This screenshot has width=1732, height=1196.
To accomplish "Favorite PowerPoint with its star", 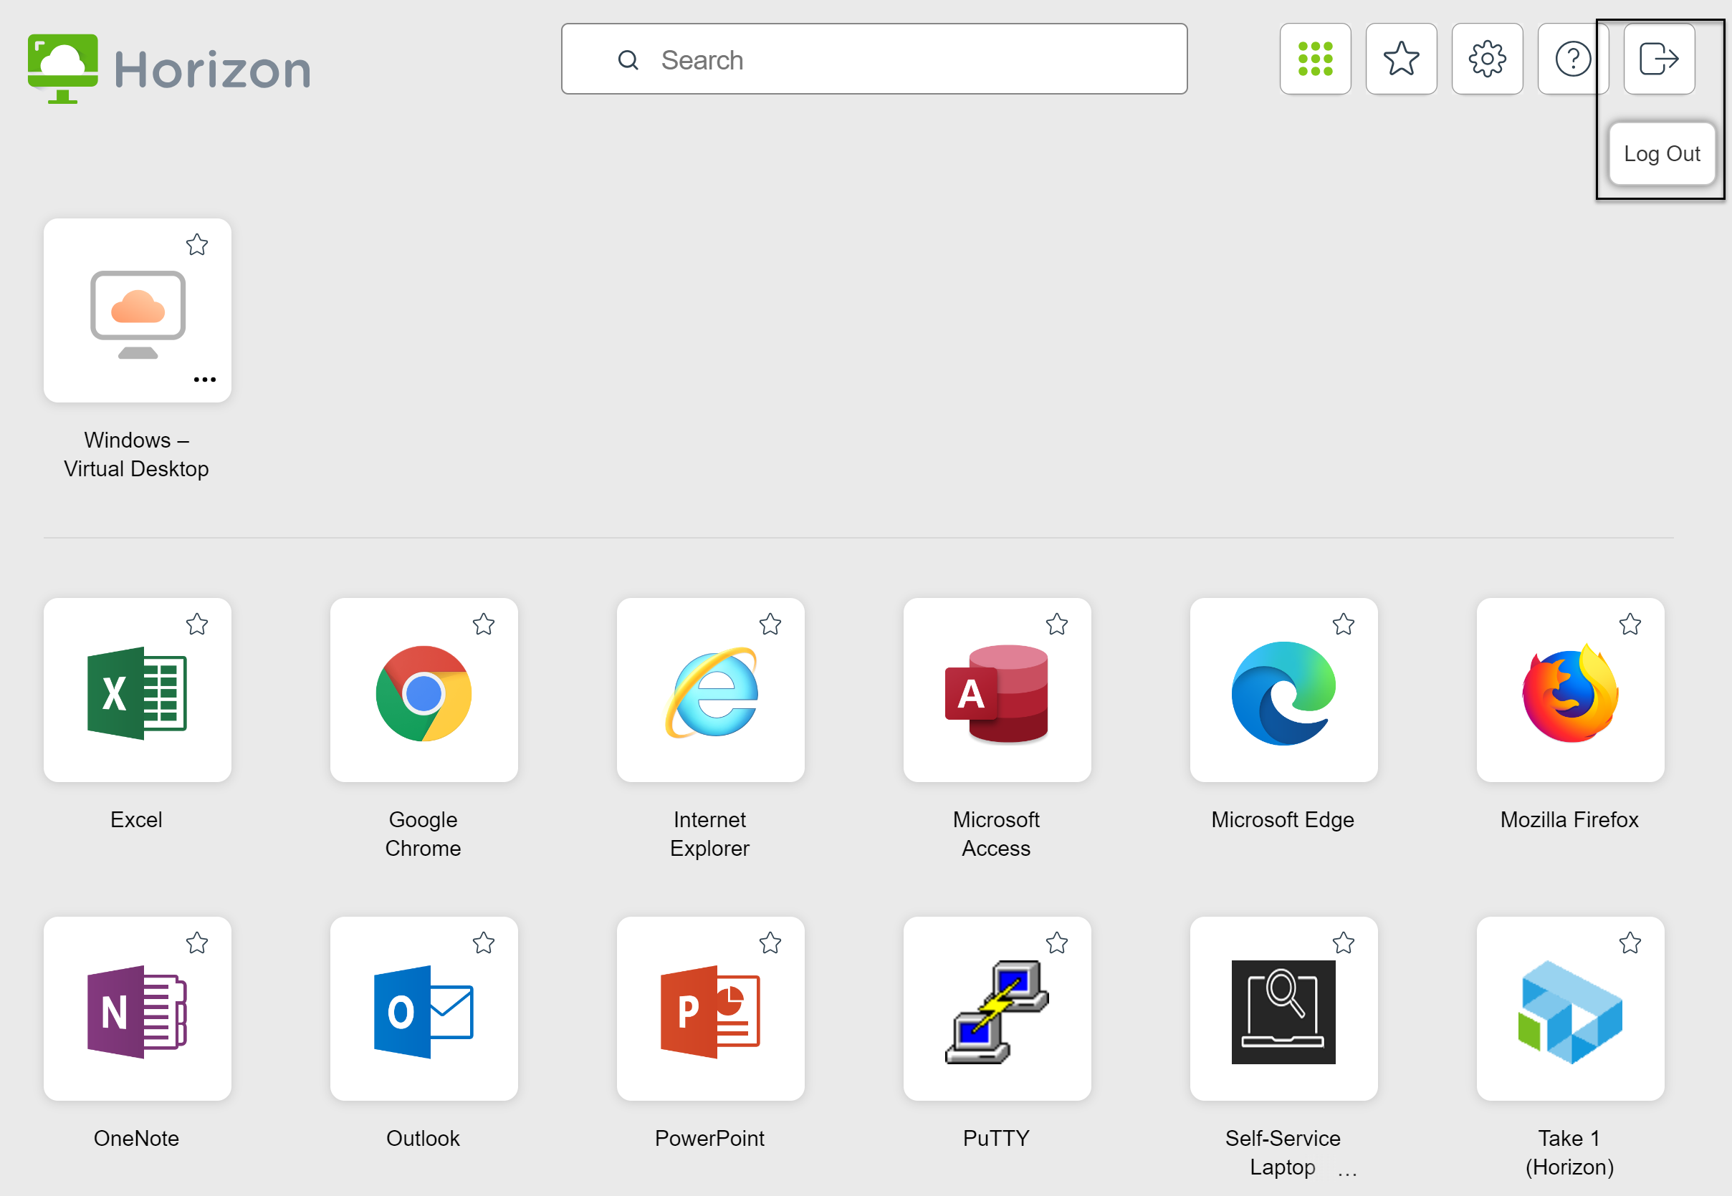I will [770, 942].
